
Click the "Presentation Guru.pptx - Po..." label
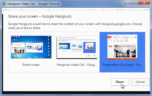(122, 65)
